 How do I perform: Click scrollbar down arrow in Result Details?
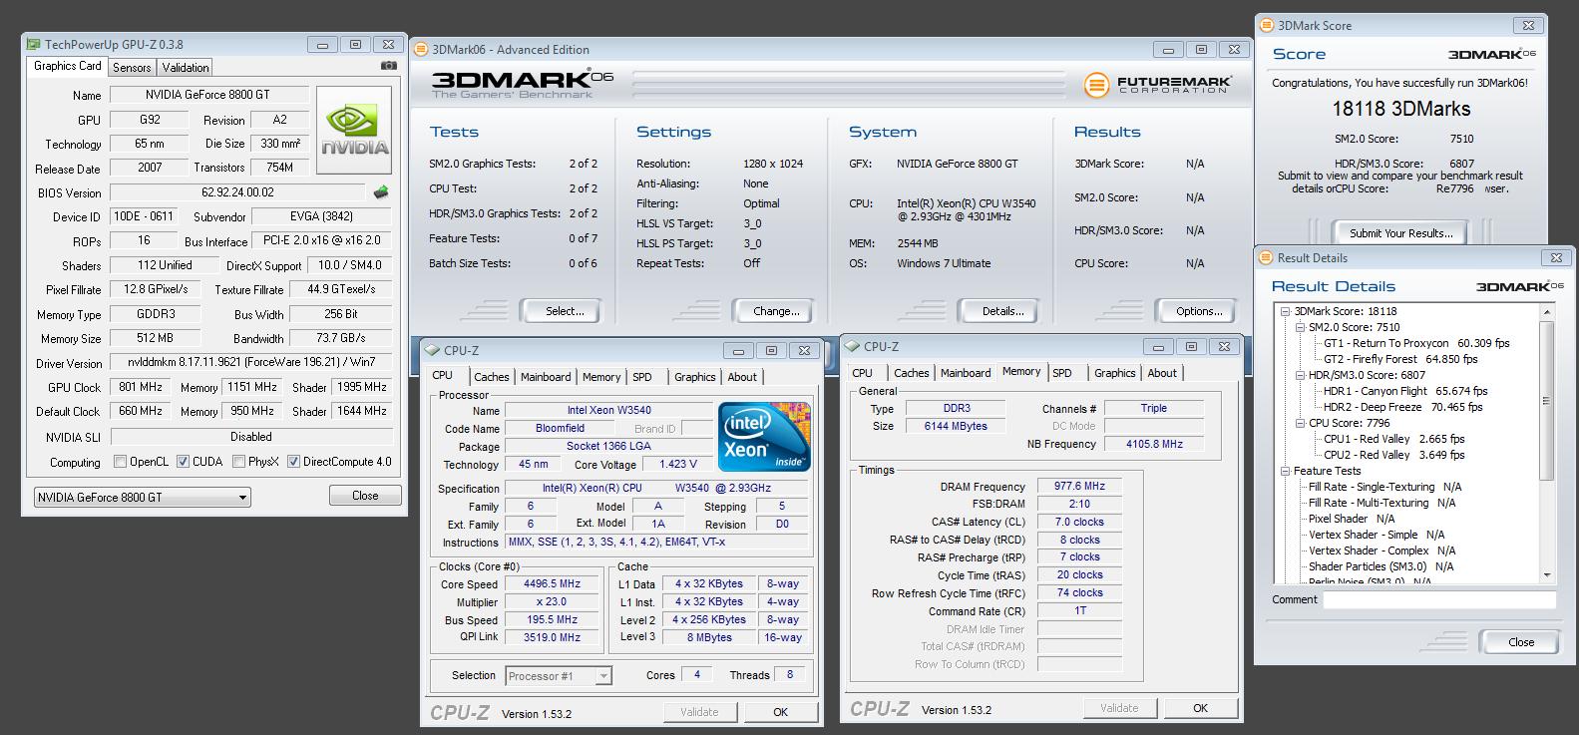(1547, 574)
